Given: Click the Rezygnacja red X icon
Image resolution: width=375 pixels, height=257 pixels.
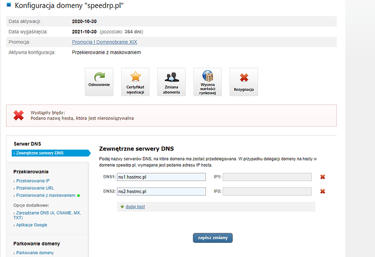Looking at the screenshot, I should click(x=243, y=82).
